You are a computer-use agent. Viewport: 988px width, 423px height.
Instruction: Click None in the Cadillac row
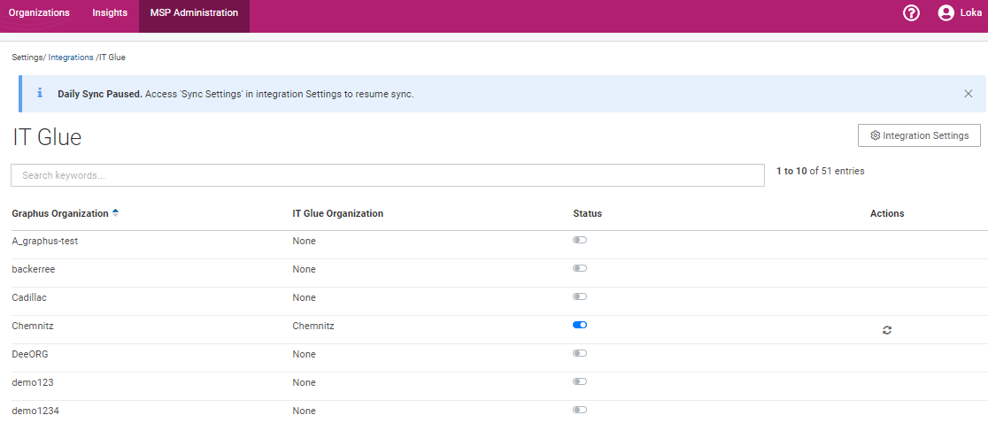[304, 297]
